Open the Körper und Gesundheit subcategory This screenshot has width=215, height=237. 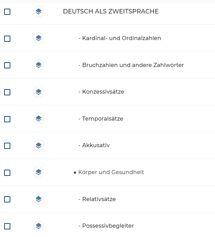click(x=111, y=172)
